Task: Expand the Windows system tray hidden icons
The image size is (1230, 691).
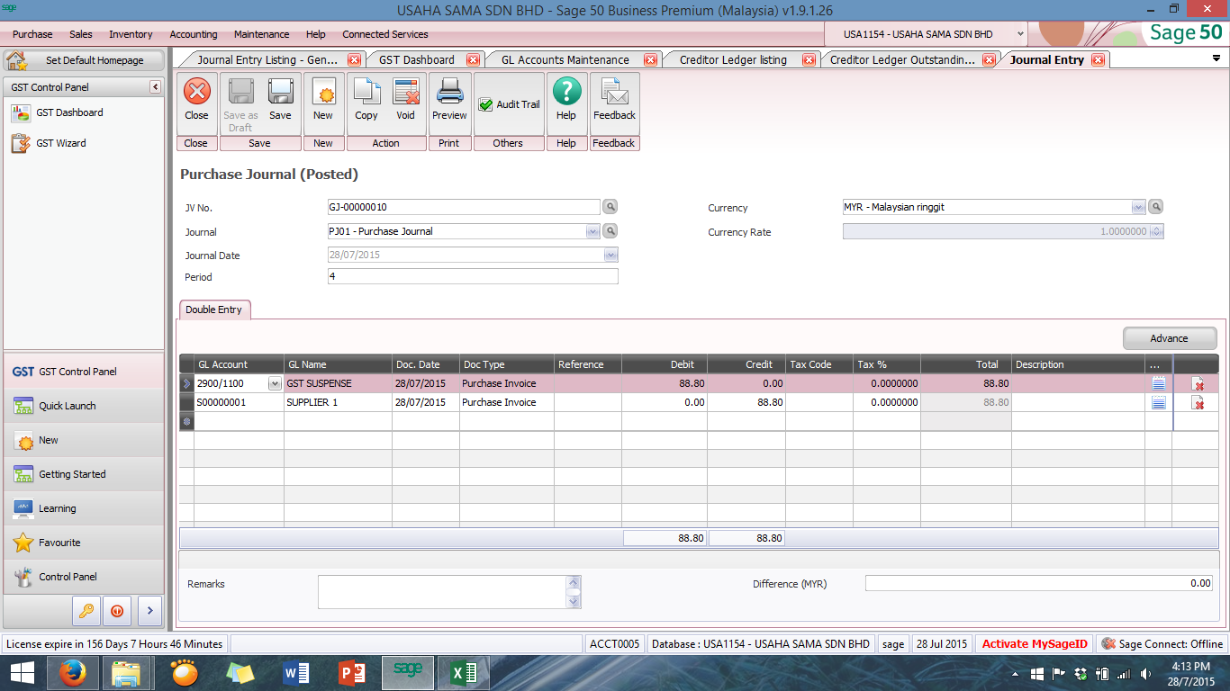Action: (x=1016, y=673)
